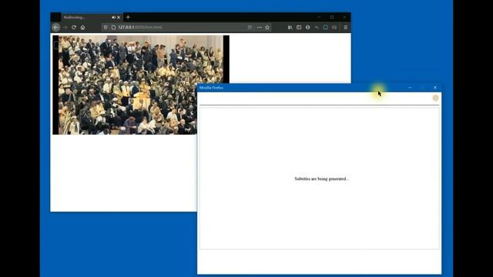Screen dimensions: 493x277
Task: Close the Mozilla Firefox popup window
Action: point(435,88)
